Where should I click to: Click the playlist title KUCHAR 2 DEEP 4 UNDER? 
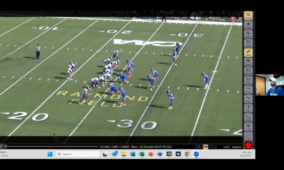pyautogui.click(x=114, y=147)
